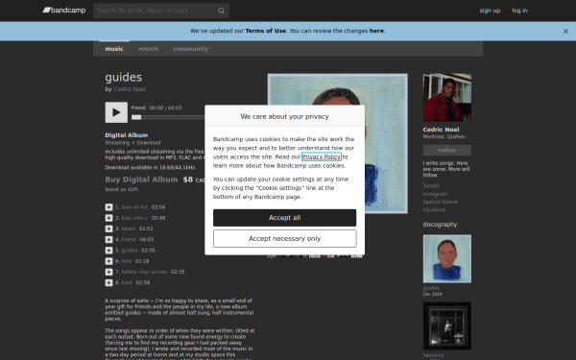Click Accept necessary only button
576x360 pixels.
tap(285, 239)
